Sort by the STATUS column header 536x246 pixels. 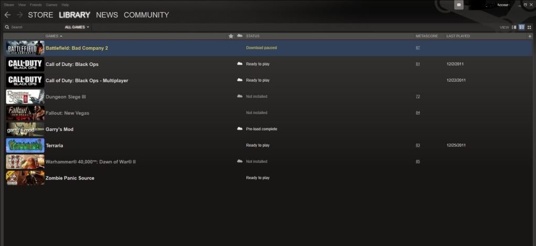pyautogui.click(x=253, y=36)
